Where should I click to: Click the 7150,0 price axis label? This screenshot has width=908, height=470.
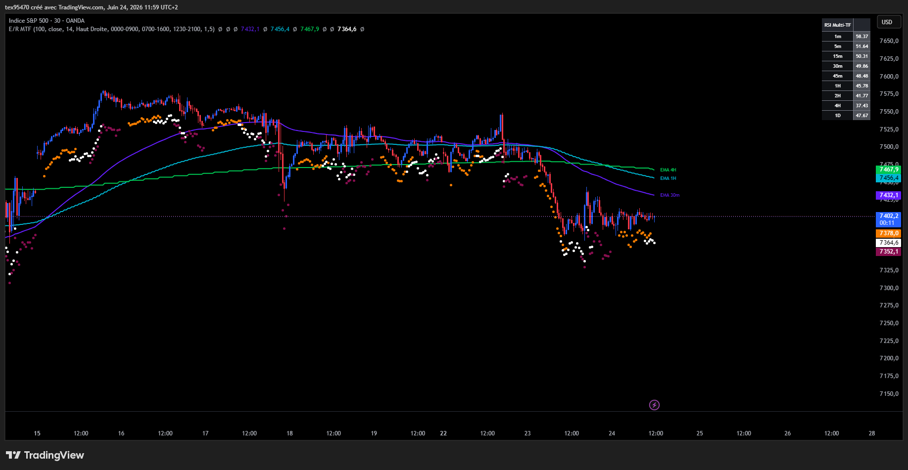tap(889, 394)
